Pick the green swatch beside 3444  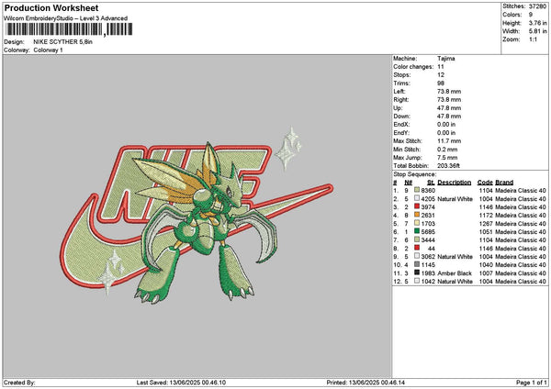coord(417,239)
